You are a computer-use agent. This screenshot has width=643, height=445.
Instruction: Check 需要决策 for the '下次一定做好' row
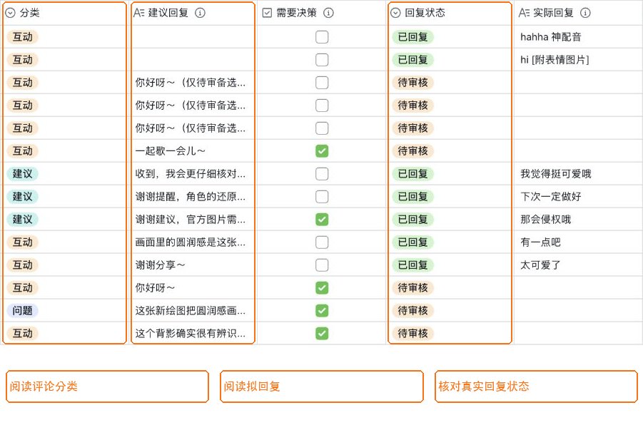click(x=322, y=197)
